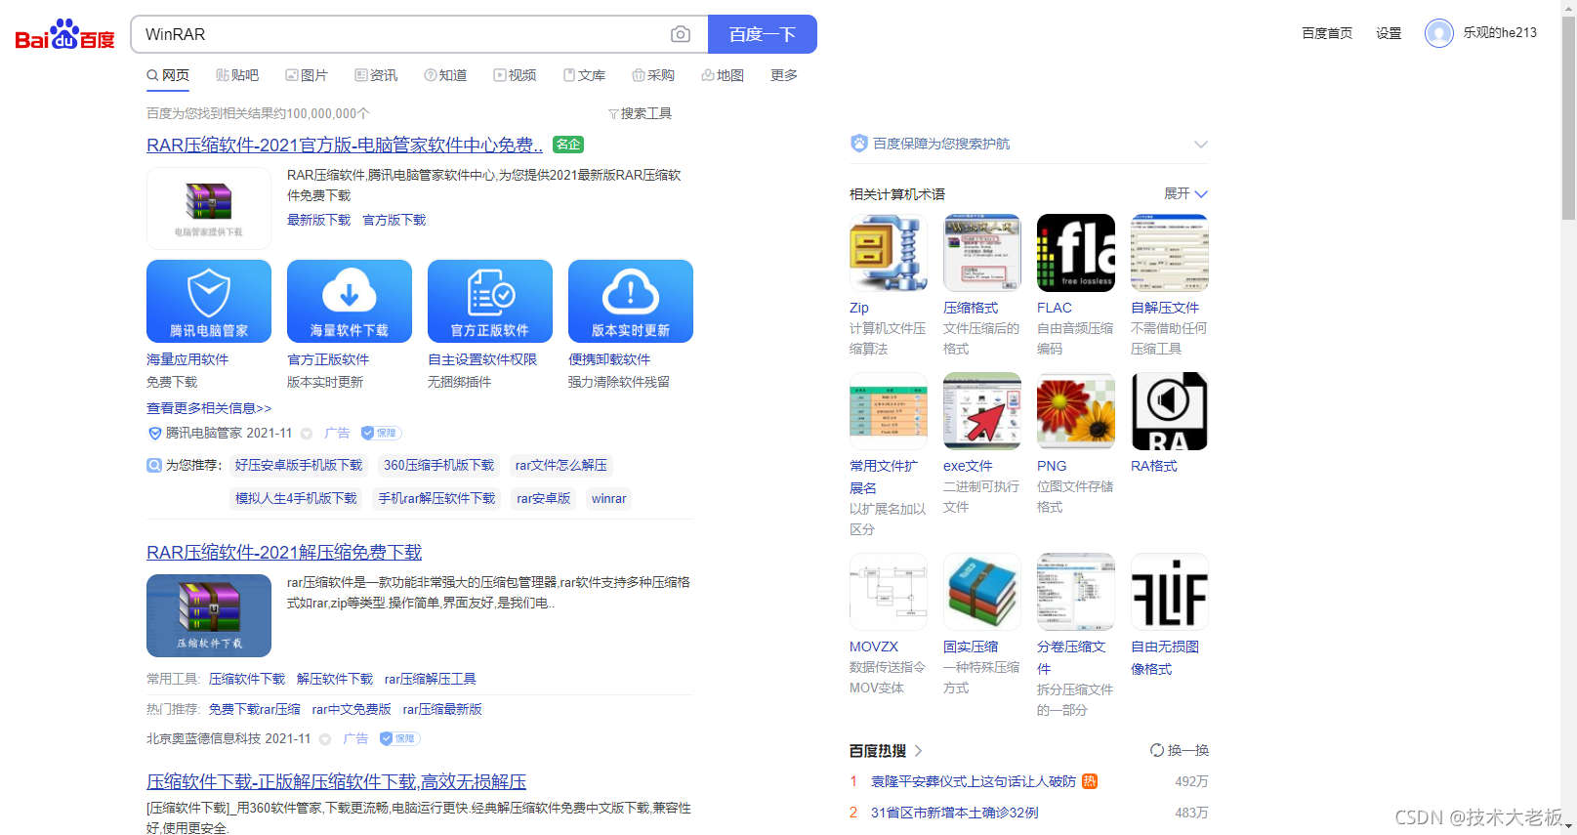Image resolution: width=1577 pixels, height=835 pixels.
Task: Open dropdown beside 北京奥蓝德信息科技 2021-11
Action: [x=325, y=739]
